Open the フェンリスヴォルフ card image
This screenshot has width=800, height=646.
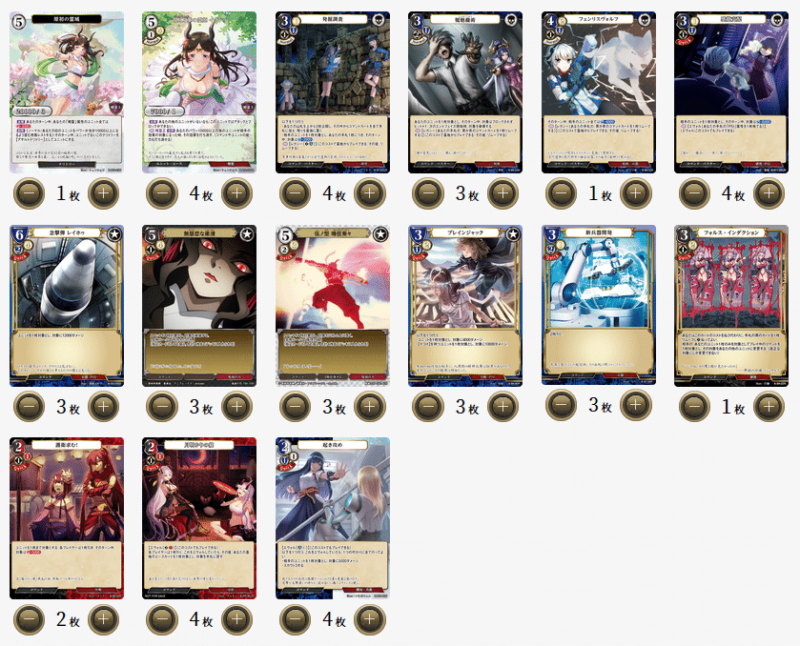pyautogui.click(x=599, y=92)
